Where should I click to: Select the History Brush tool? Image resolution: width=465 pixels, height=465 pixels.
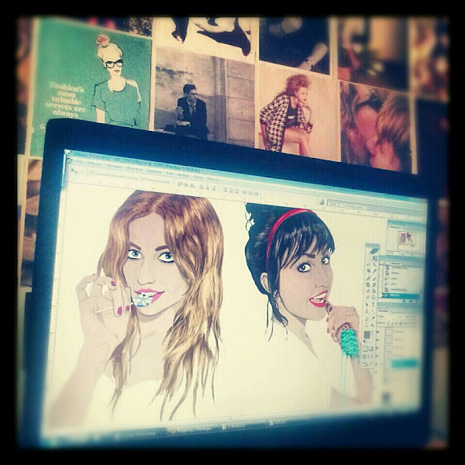coord(374,284)
